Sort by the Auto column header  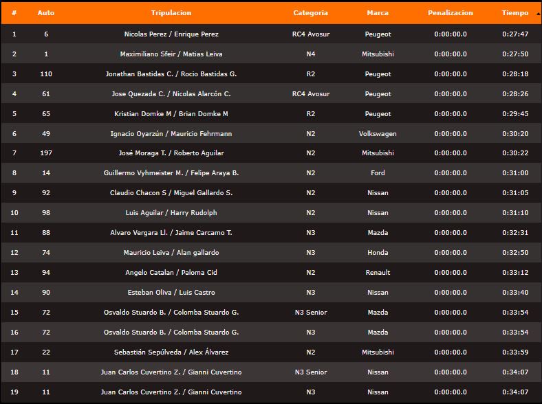46,13
